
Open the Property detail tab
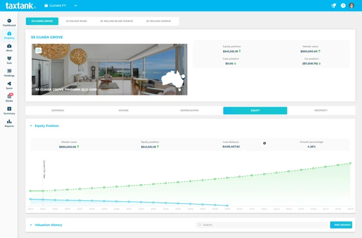(x=321, y=110)
